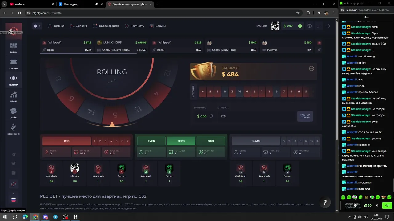
Task: Switch to the YouTube browser tab
Action: (x=31, y=4)
